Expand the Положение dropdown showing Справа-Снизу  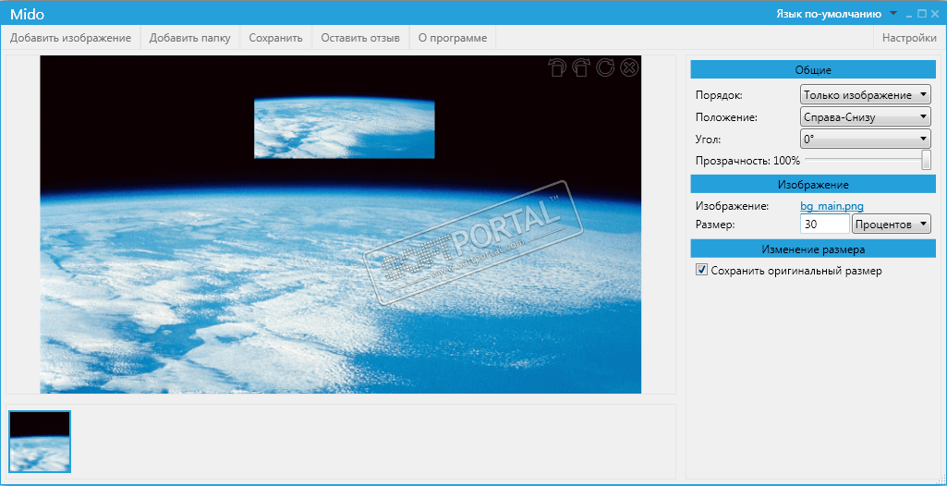click(865, 117)
